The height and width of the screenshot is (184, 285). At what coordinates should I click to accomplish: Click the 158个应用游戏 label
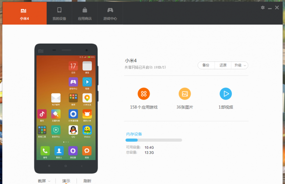(143, 107)
